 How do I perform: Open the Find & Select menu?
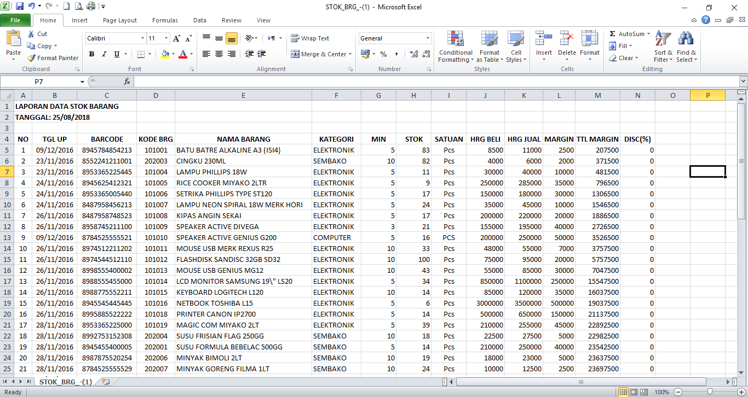pyautogui.click(x=687, y=46)
